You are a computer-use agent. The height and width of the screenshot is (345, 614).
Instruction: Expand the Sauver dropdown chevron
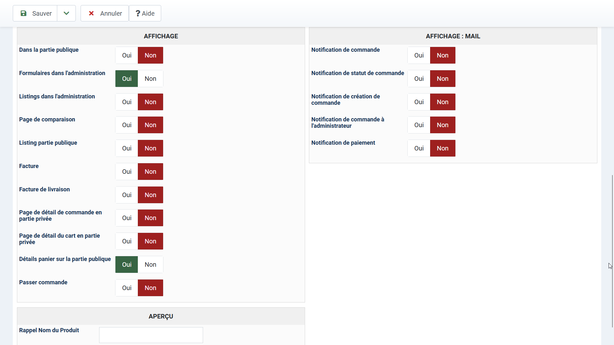click(x=66, y=13)
